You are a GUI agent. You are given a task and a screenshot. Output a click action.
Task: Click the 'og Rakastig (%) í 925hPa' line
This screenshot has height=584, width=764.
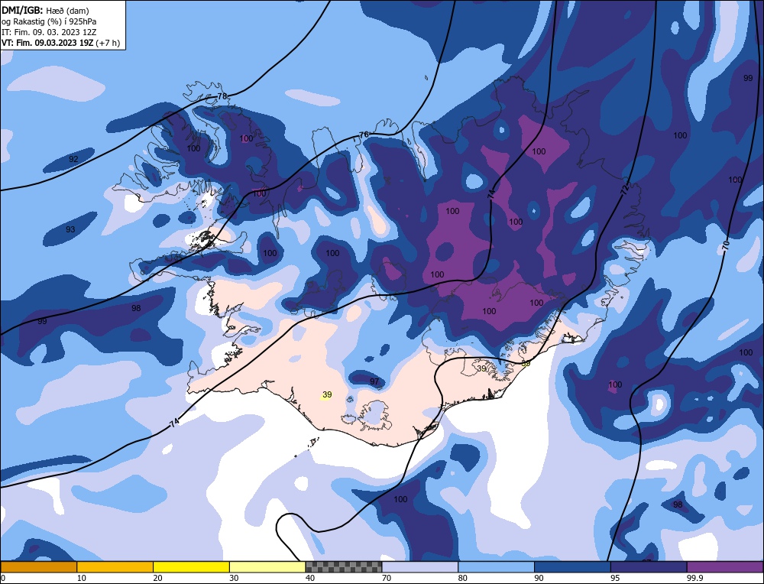point(49,21)
